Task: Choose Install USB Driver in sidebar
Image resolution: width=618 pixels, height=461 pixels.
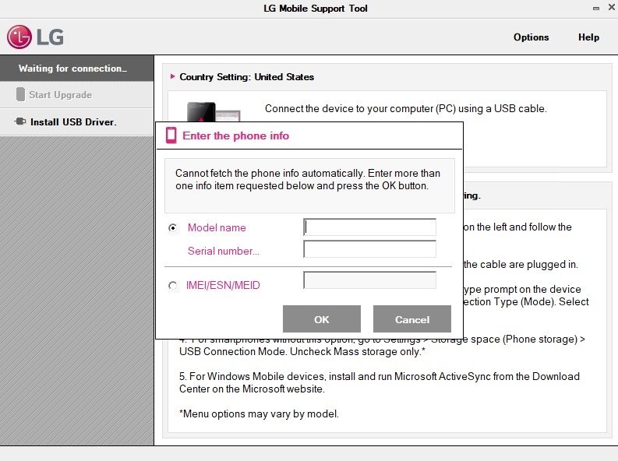Action: point(77,122)
